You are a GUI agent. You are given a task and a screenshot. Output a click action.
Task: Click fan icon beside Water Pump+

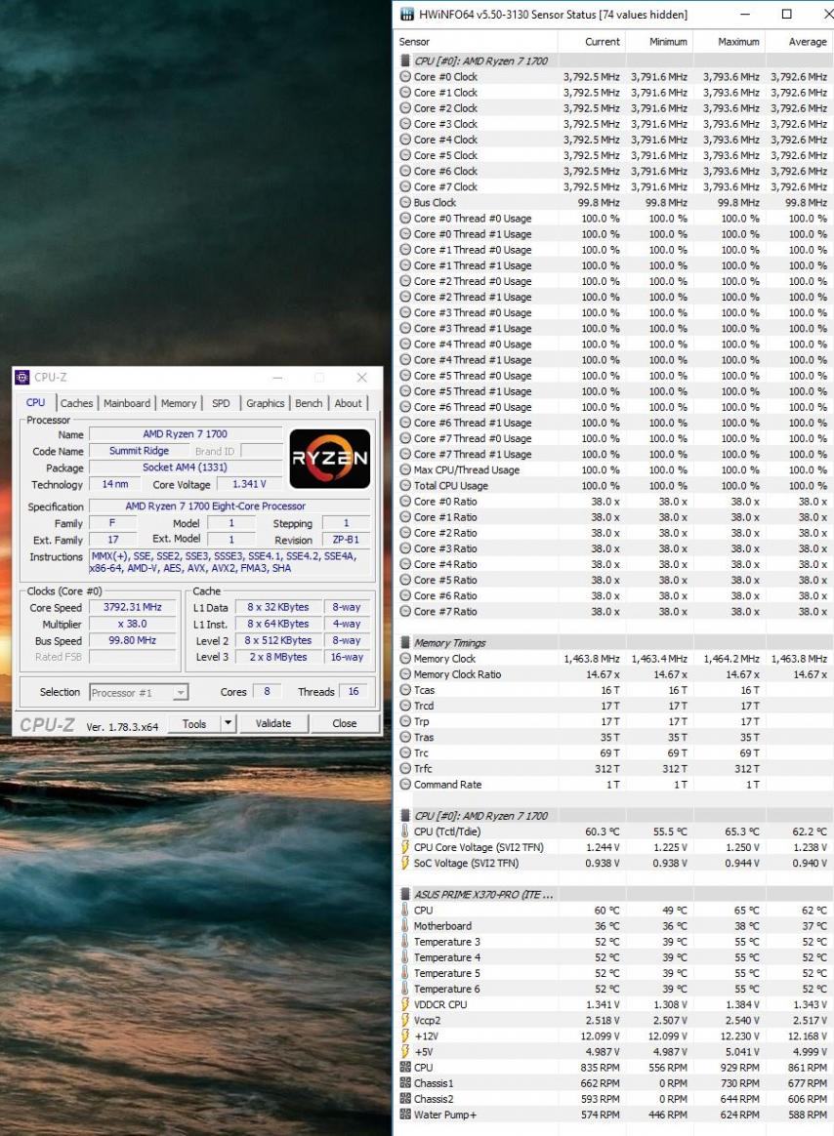tap(405, 1115)
